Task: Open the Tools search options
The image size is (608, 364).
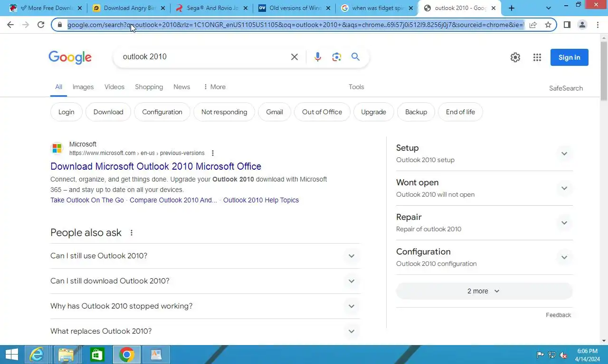Action: [356, 87]
